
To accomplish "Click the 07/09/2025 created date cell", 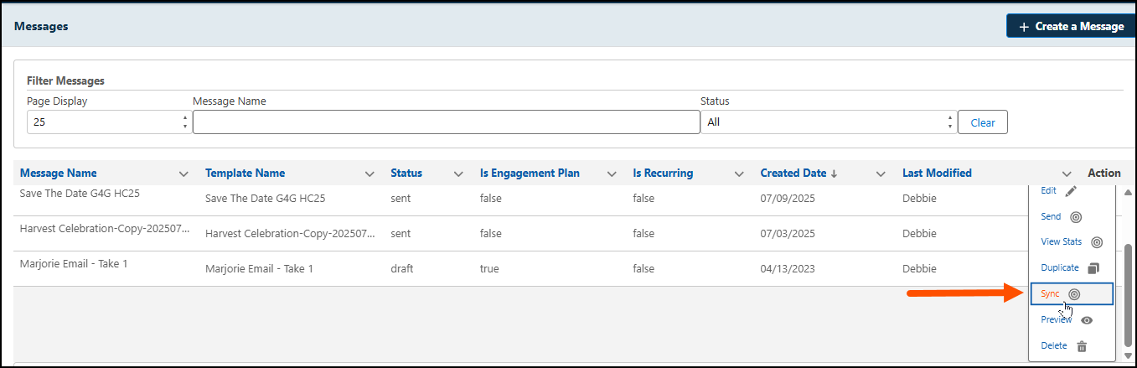I will pyautogui.click(x=788, y=199).
